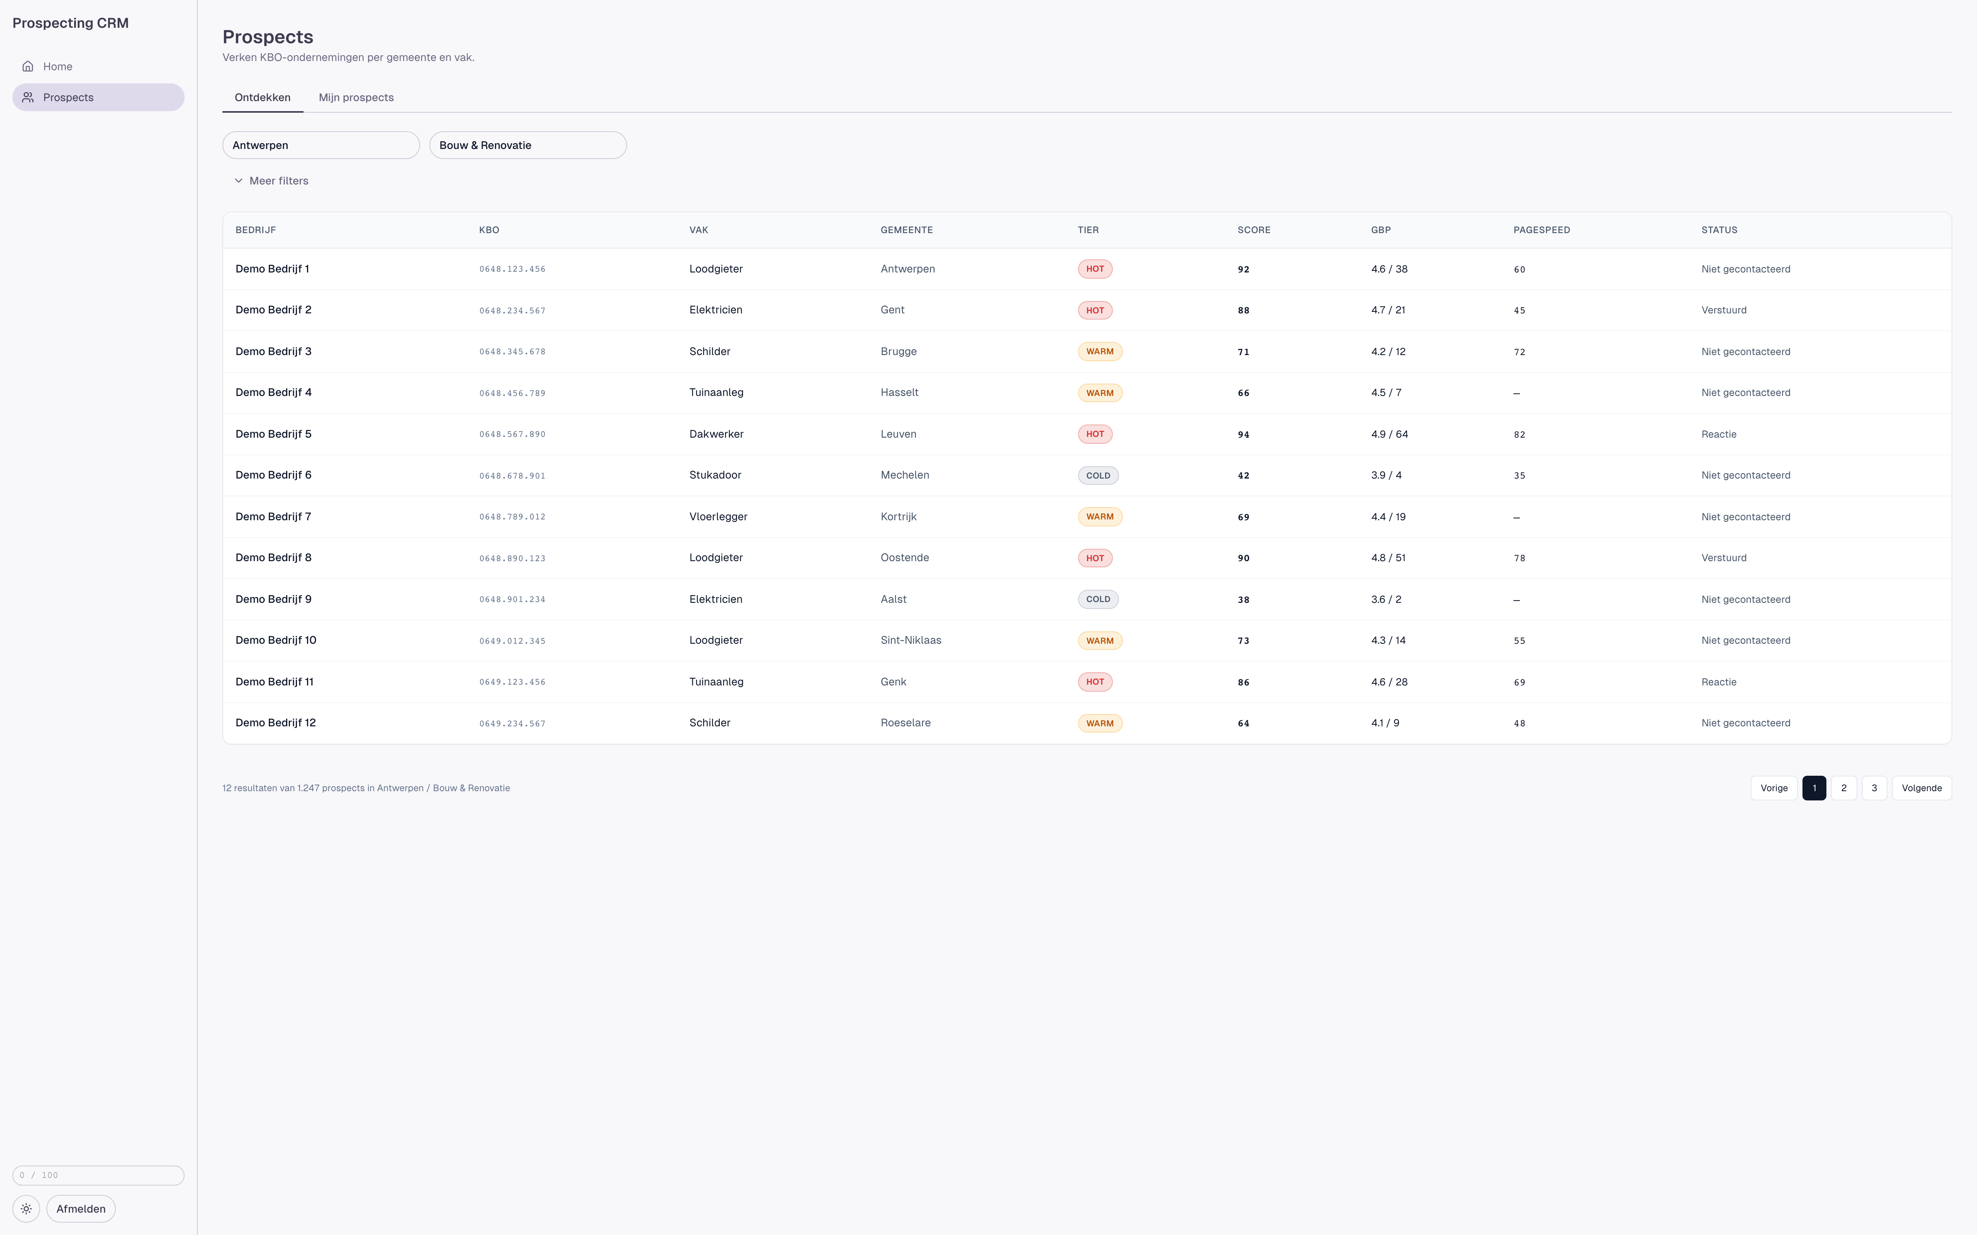
Task: Click gemeente Kortrijk cell
Action: point(899,517)
